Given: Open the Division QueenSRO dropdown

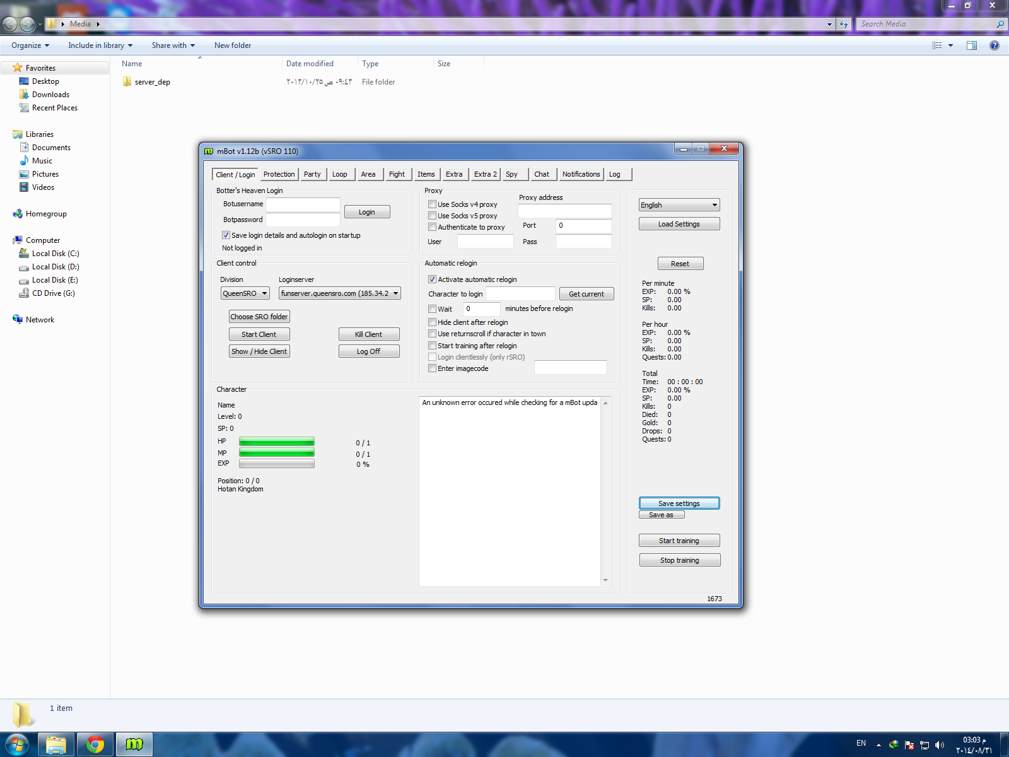Looking at the screenshot, I should 245,293.
